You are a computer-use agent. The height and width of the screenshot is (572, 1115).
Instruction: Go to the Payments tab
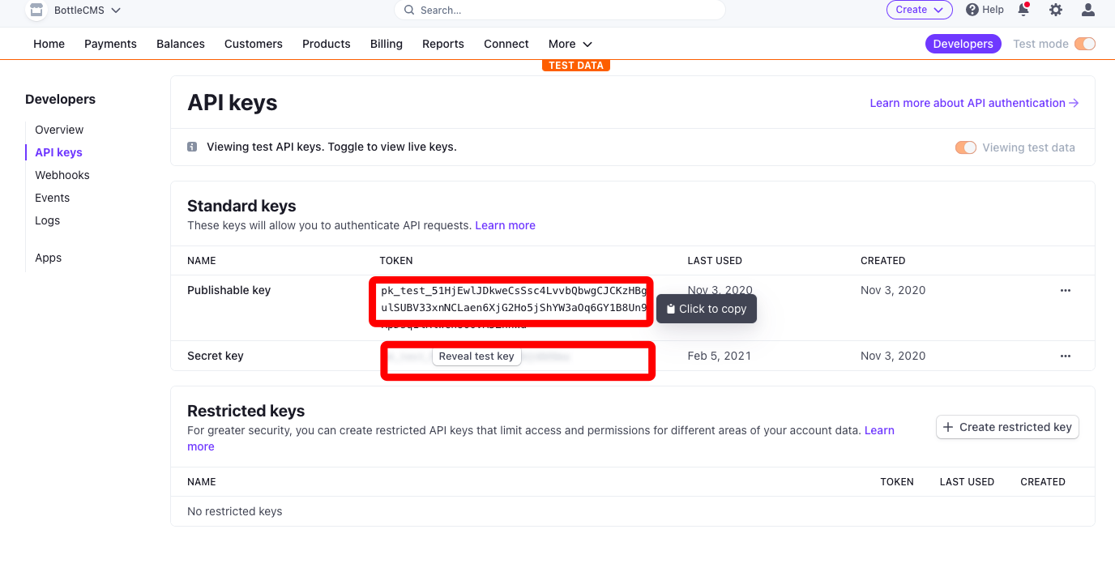(x=110, y=44)
